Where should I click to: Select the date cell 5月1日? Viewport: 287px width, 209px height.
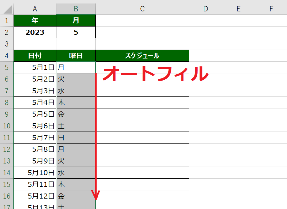[35, 67]
